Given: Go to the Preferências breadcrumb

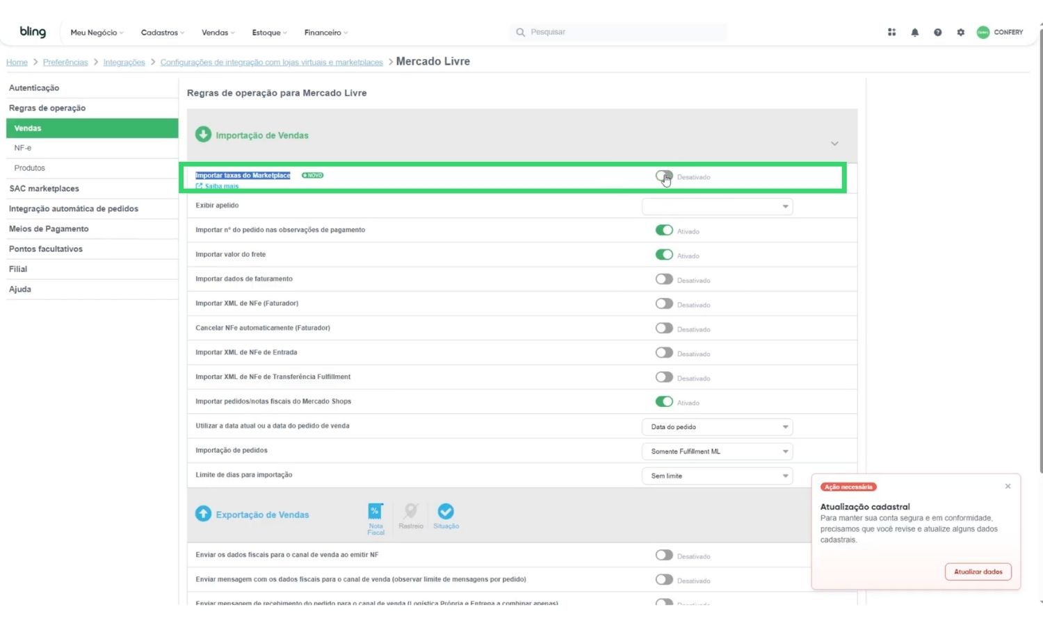Looking at the screenshot, I should (x=65, y=62).
